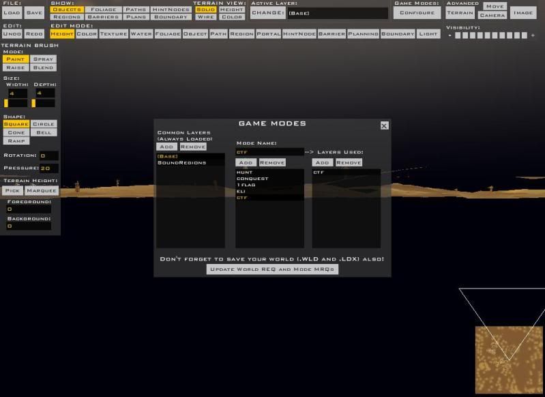Select SoundRegions in Common Layers list
The height and width of the screenshot is (397, 545).
tap(190, 163)
